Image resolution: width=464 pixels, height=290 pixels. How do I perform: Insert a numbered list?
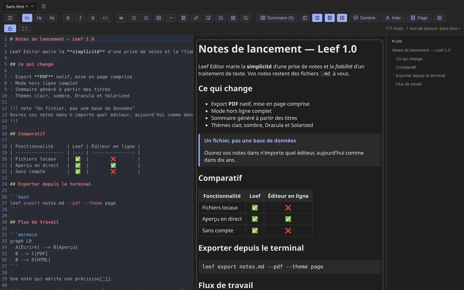[x=146, y=18]
